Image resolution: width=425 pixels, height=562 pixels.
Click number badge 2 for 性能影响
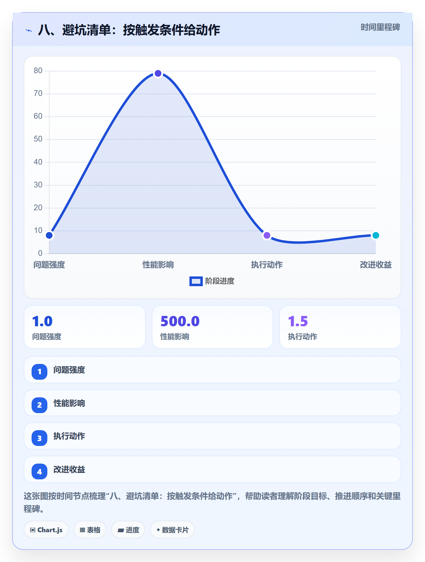(39, 405)
